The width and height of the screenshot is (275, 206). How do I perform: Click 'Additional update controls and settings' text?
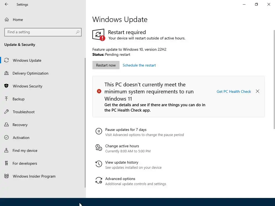(136, 184)
